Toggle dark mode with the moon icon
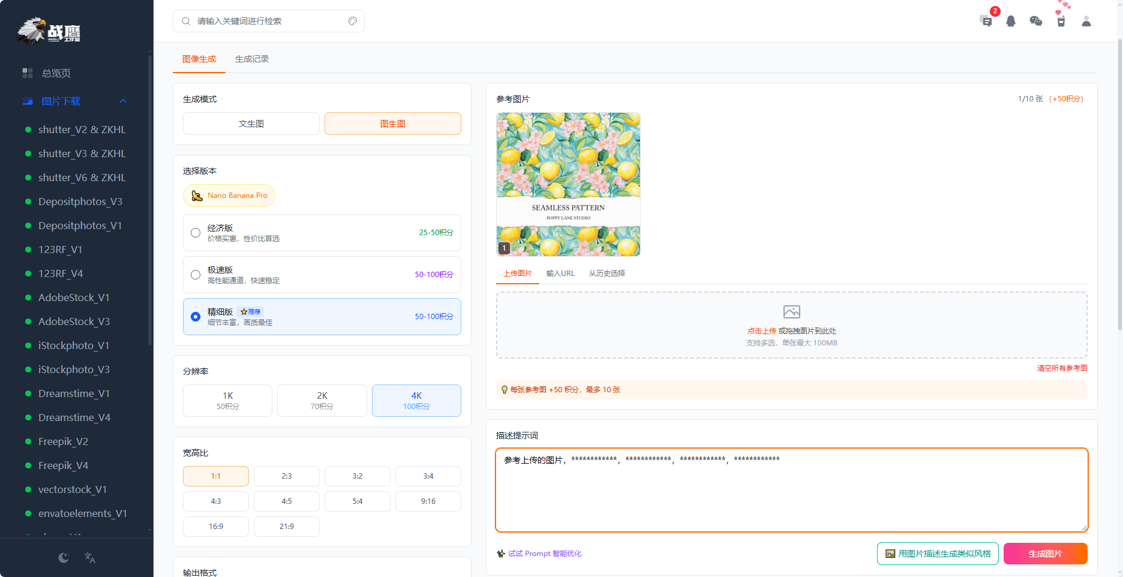 click(x=63, y=557)
